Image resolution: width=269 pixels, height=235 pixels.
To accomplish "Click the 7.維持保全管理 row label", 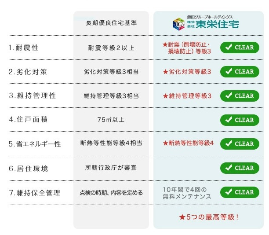I will [x=34, y=193].
